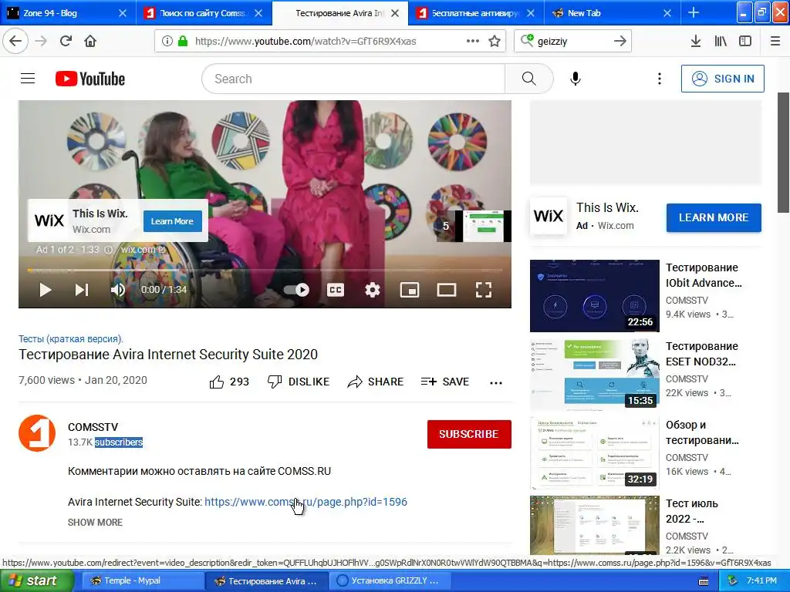Open comss.ru page.php?id=1596 link
Image resolution: width=790 pixels, height=592 pixels.
coord(306,502)
